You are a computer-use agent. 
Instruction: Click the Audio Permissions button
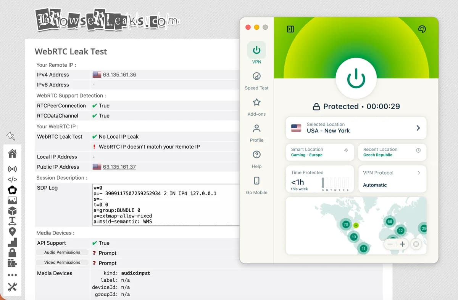(x=62, y=252)
